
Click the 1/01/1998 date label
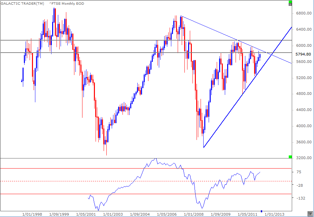coord(32,214)
